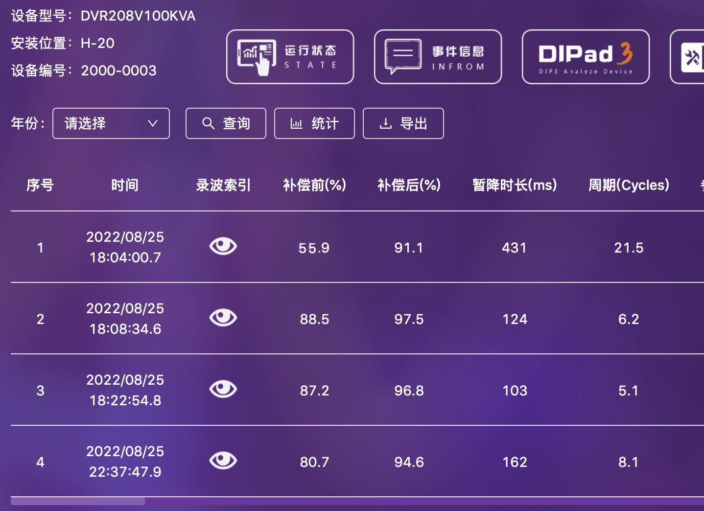This screenshot has height=511, width=704.
Task: Click the 124 dip duration value
Action: click(x=515, y=320)
